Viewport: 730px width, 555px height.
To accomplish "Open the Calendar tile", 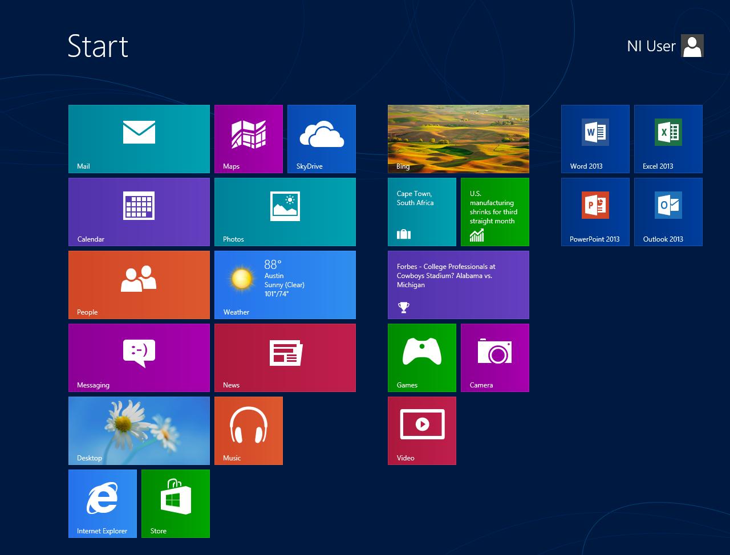I will 139,212.
